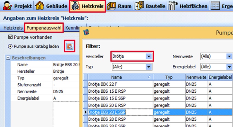Click the Raum room icon
233x127 pixels.
[111, 6]
